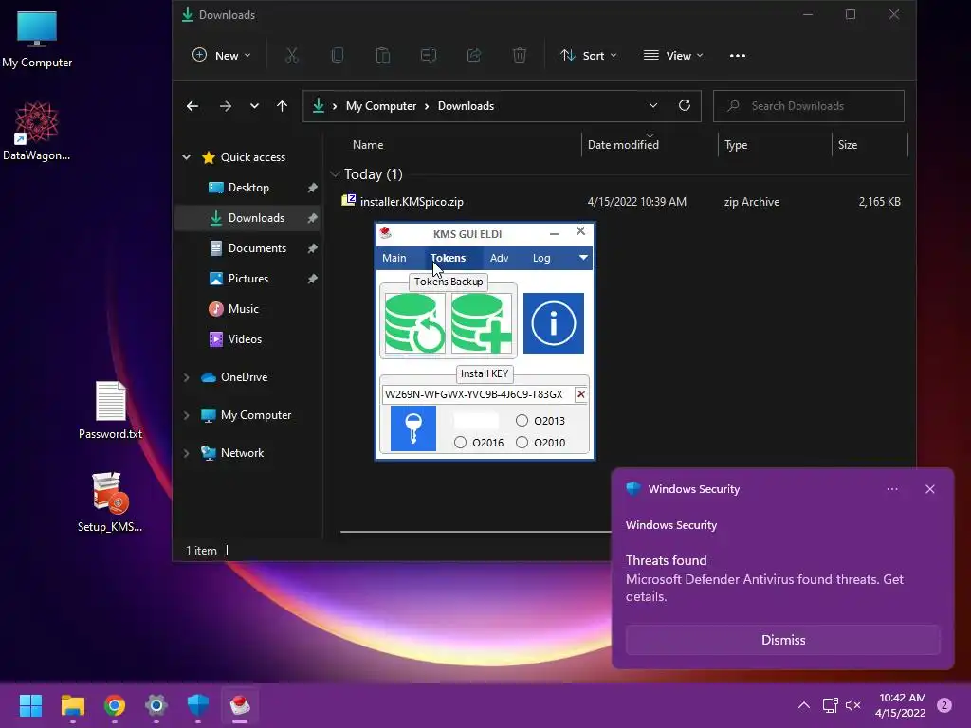
Task: Go forward with the Explorer forward arrow
Action: click(x=226, y=106)
